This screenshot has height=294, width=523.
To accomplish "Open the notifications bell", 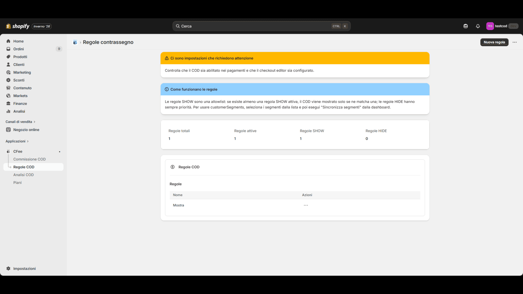I will tap(478, 26).
